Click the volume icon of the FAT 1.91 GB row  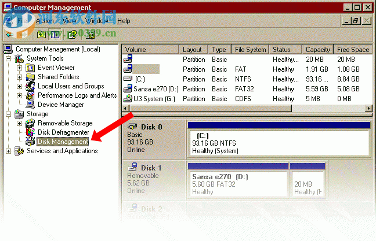point(128,69)
